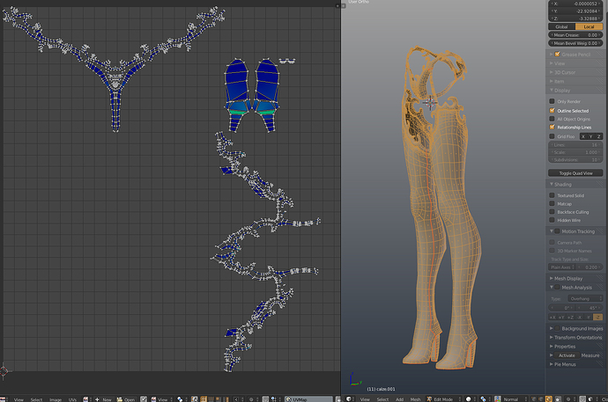Click the browse image icon beside New
Image resolution: width=608 pixels, height=402 pixels.
tap(85, 398)
